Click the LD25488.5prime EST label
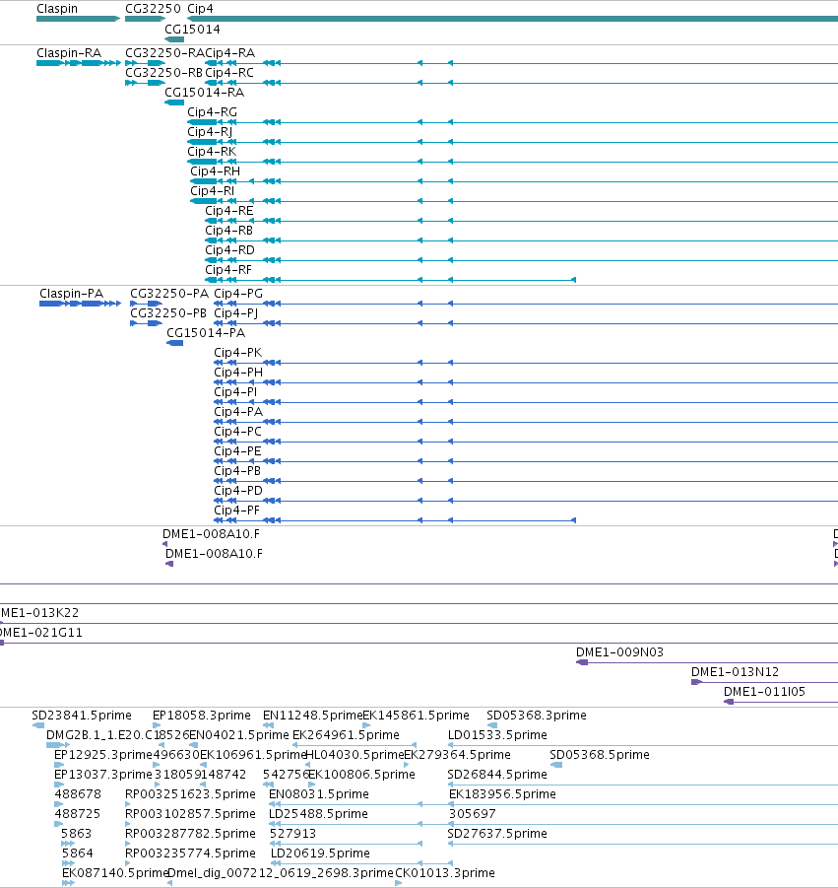838x888 pixels. 319,814
